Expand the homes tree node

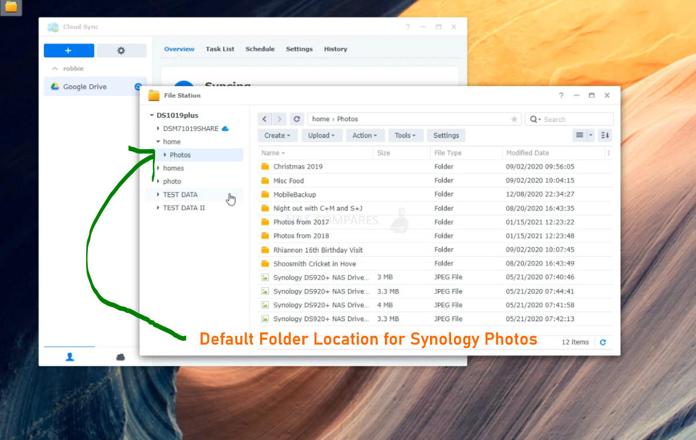(x=158, y=168)
